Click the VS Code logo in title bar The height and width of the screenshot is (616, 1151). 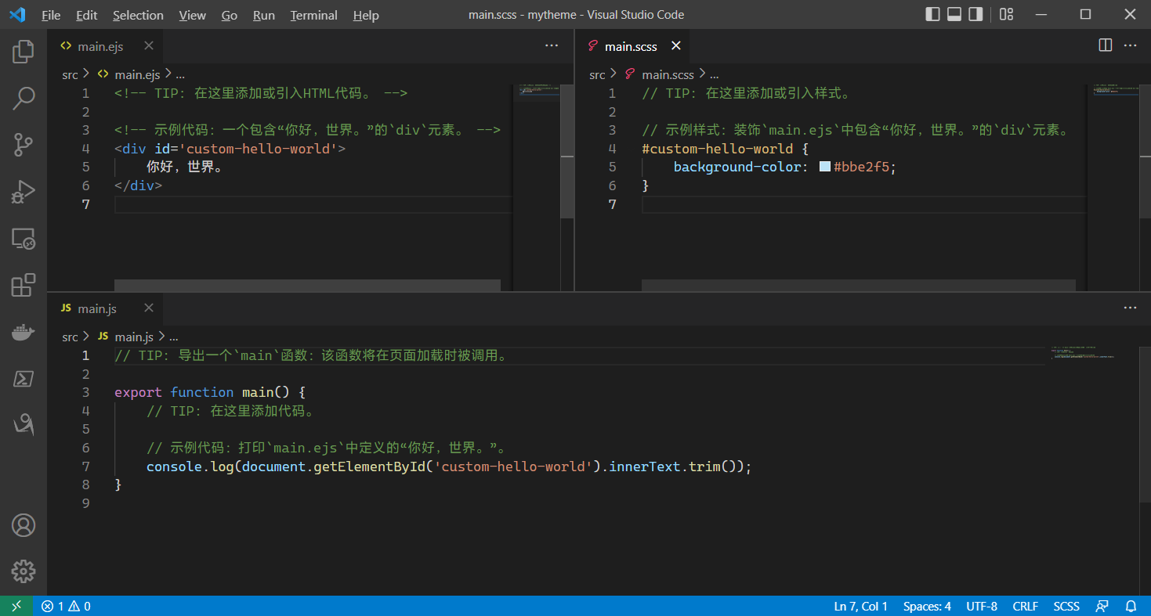(17, 14)
